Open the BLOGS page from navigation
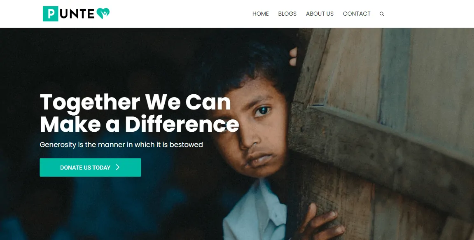 click(x=287, y=14)
